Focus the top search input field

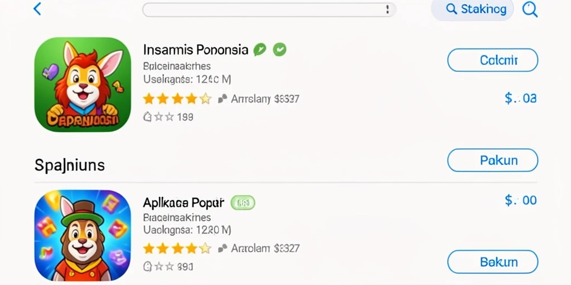(269, 10)
